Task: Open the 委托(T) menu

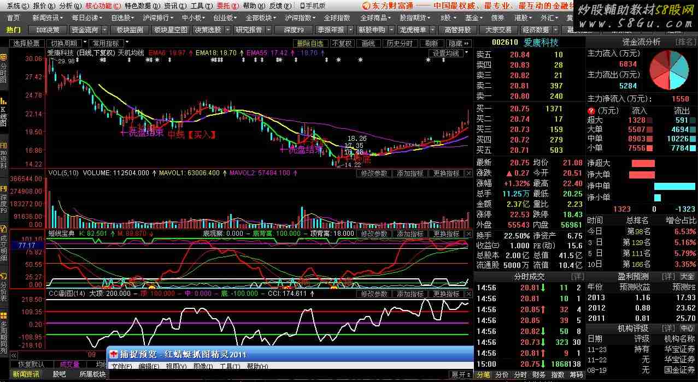Action: pyautogui.click(x=227, y=6)
